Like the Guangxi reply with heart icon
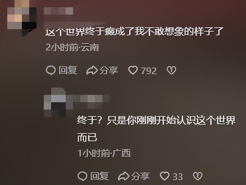The image size is (246, 185). pyautogui.click(x=165, y=176)
